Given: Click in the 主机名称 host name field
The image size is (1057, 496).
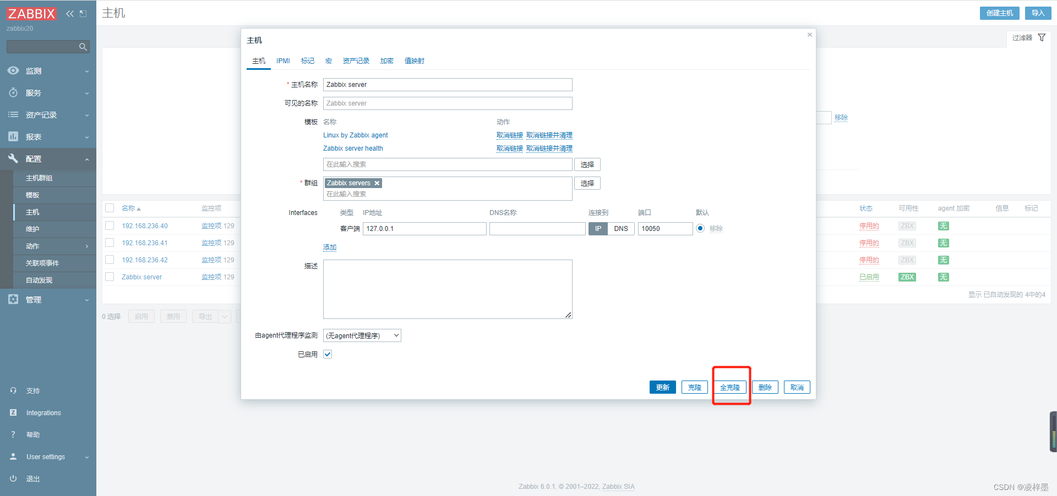Looking at the screenshot, I should [x=448, y=85].
